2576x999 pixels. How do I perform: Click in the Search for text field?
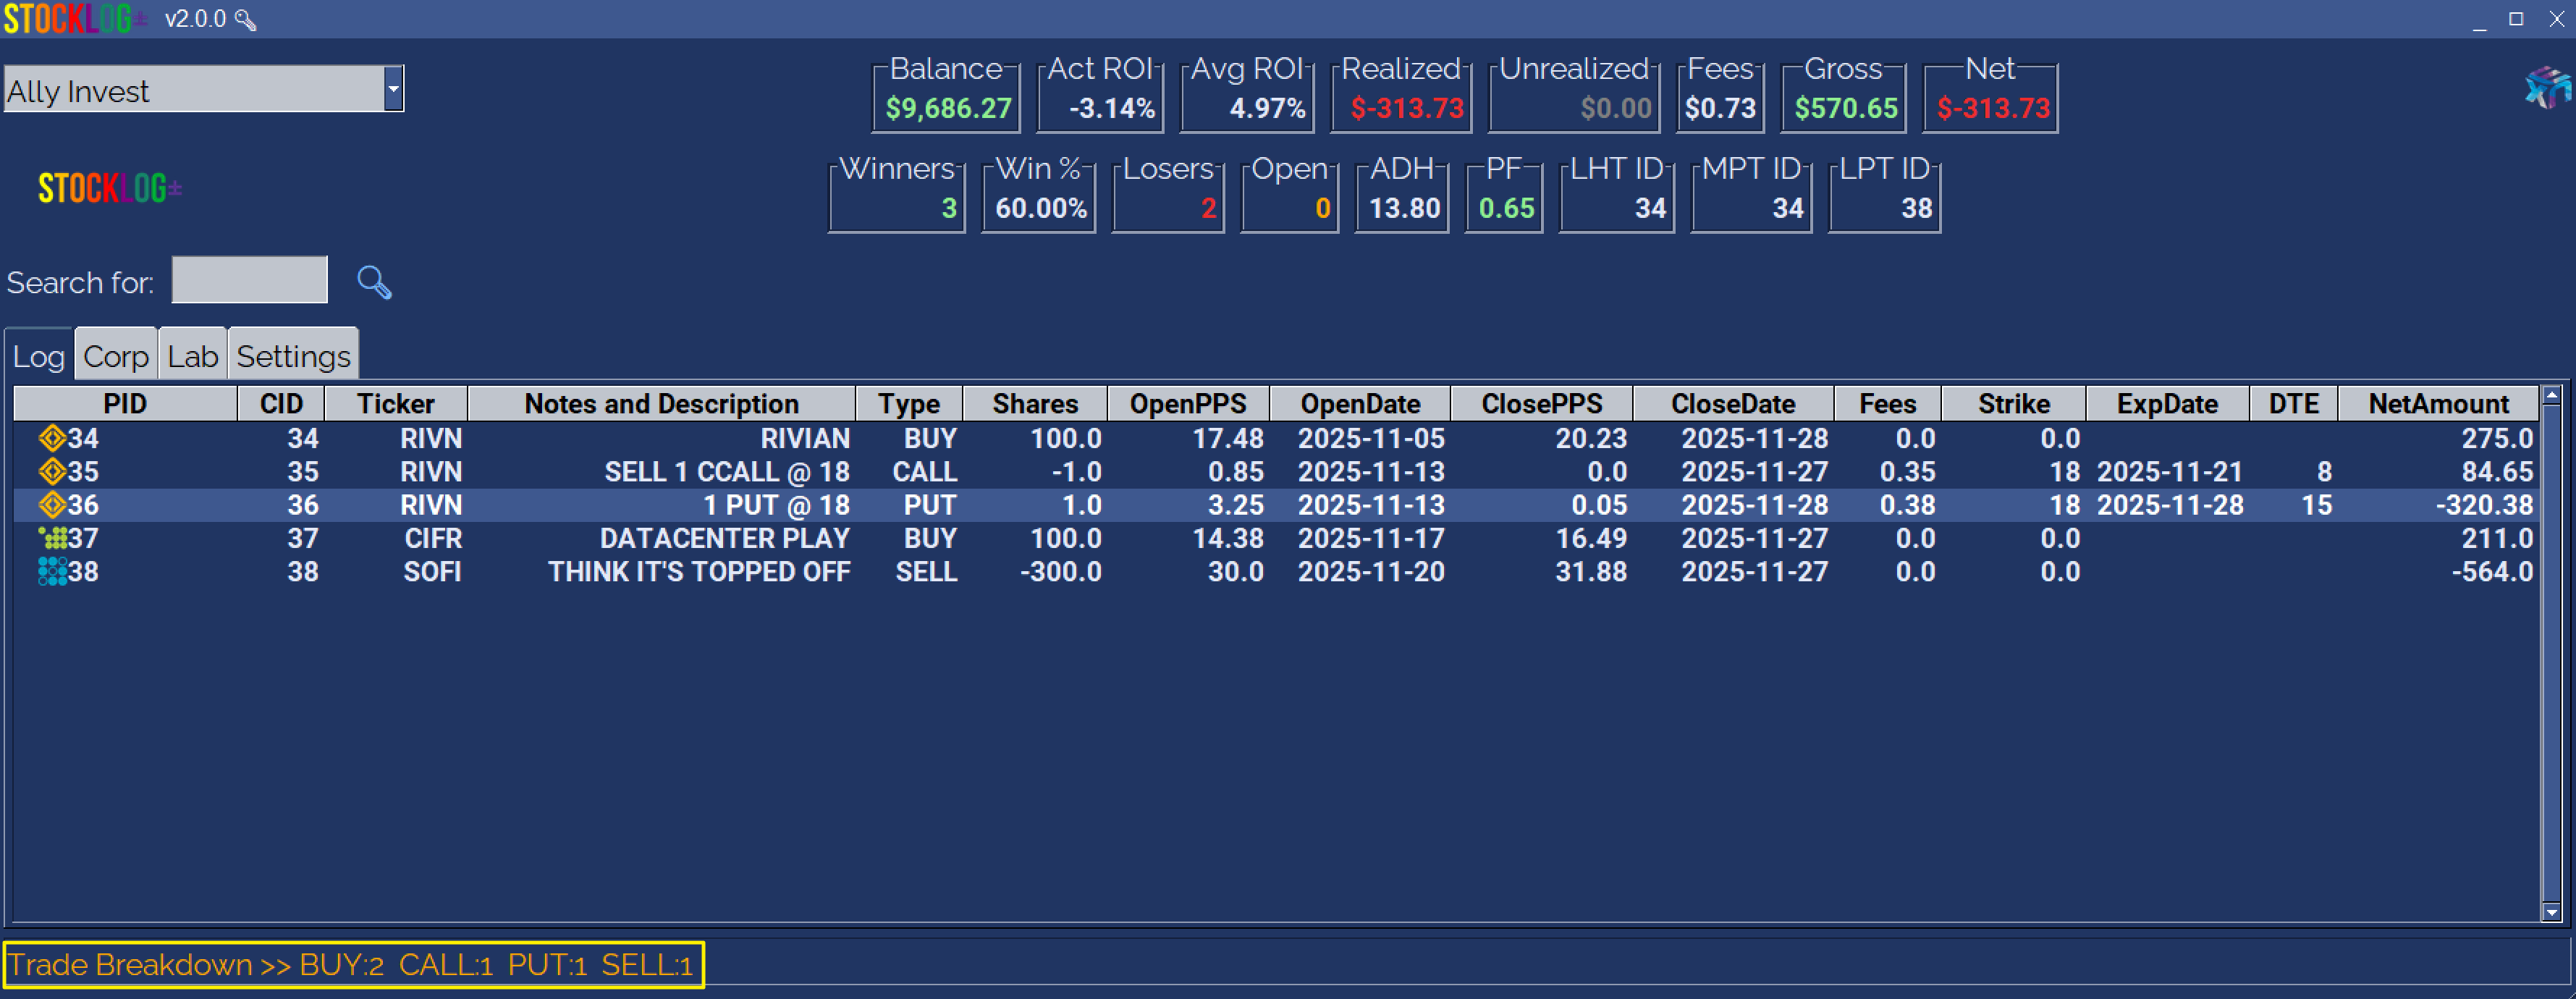tap(249, 280)
